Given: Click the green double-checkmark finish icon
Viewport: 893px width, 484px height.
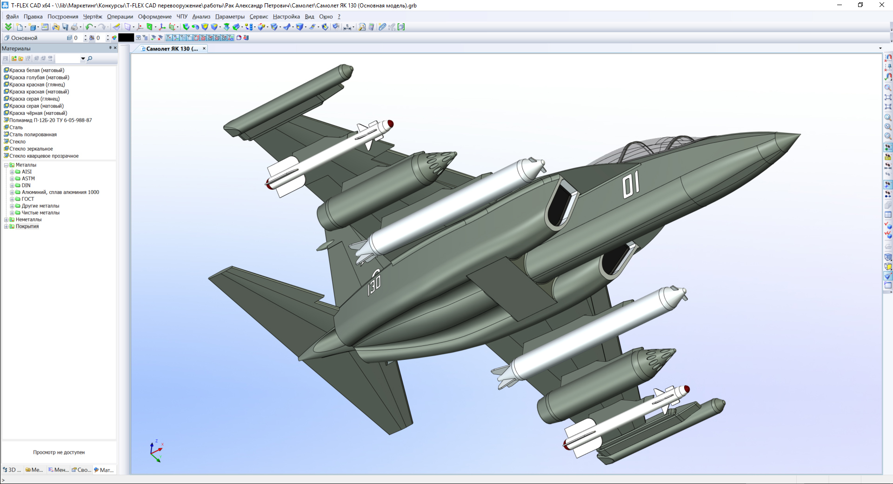Looking at the screenshot, I should (x=8, y=27).
